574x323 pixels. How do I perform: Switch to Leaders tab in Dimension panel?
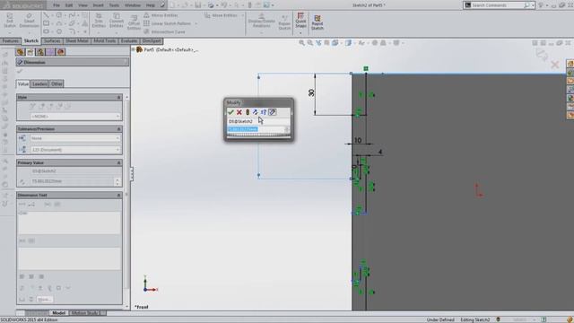click(x=39, y=83)
